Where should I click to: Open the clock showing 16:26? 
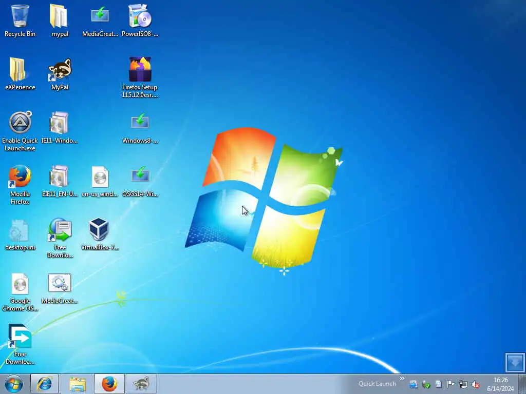500,384
